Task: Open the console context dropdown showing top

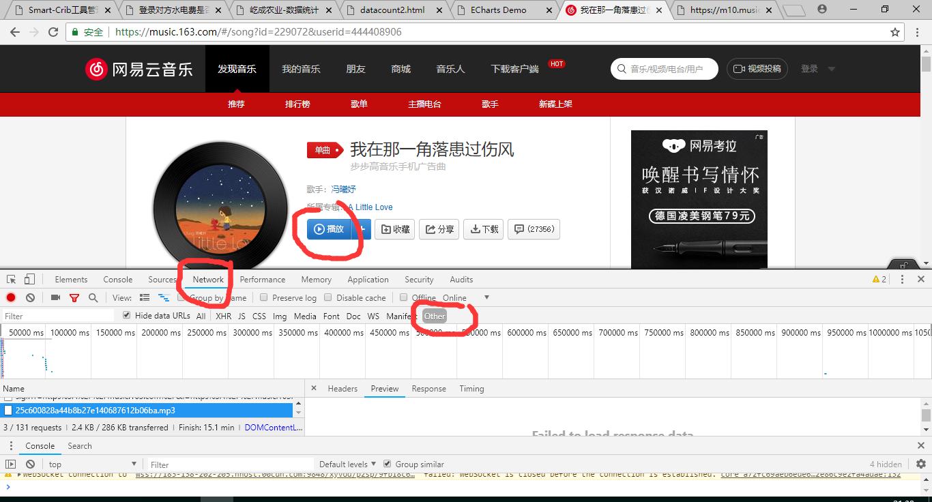Action: click(92, 464)
